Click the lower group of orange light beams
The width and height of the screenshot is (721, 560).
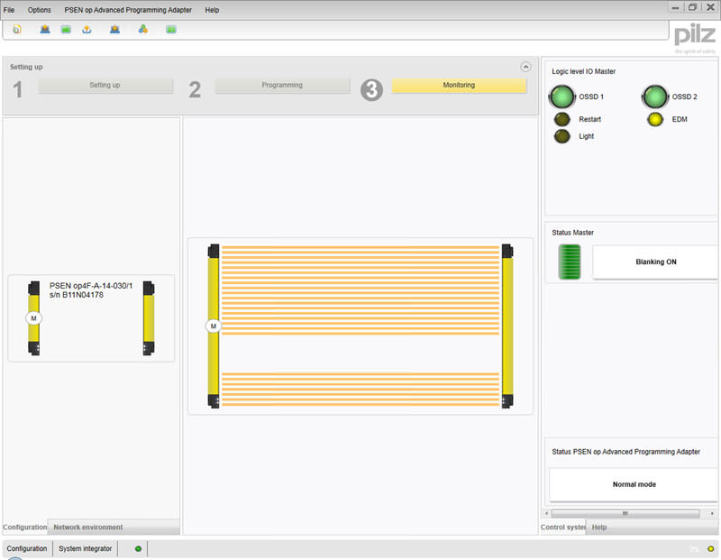(x=360, y=390)
